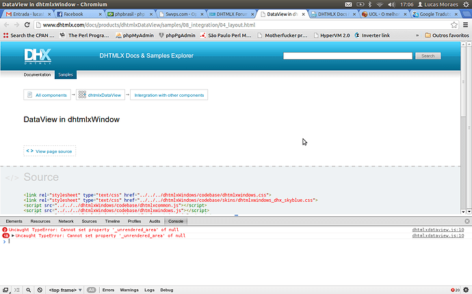Open the Search the CPAN bookmark
472x294 pixels.
[29, 35]
